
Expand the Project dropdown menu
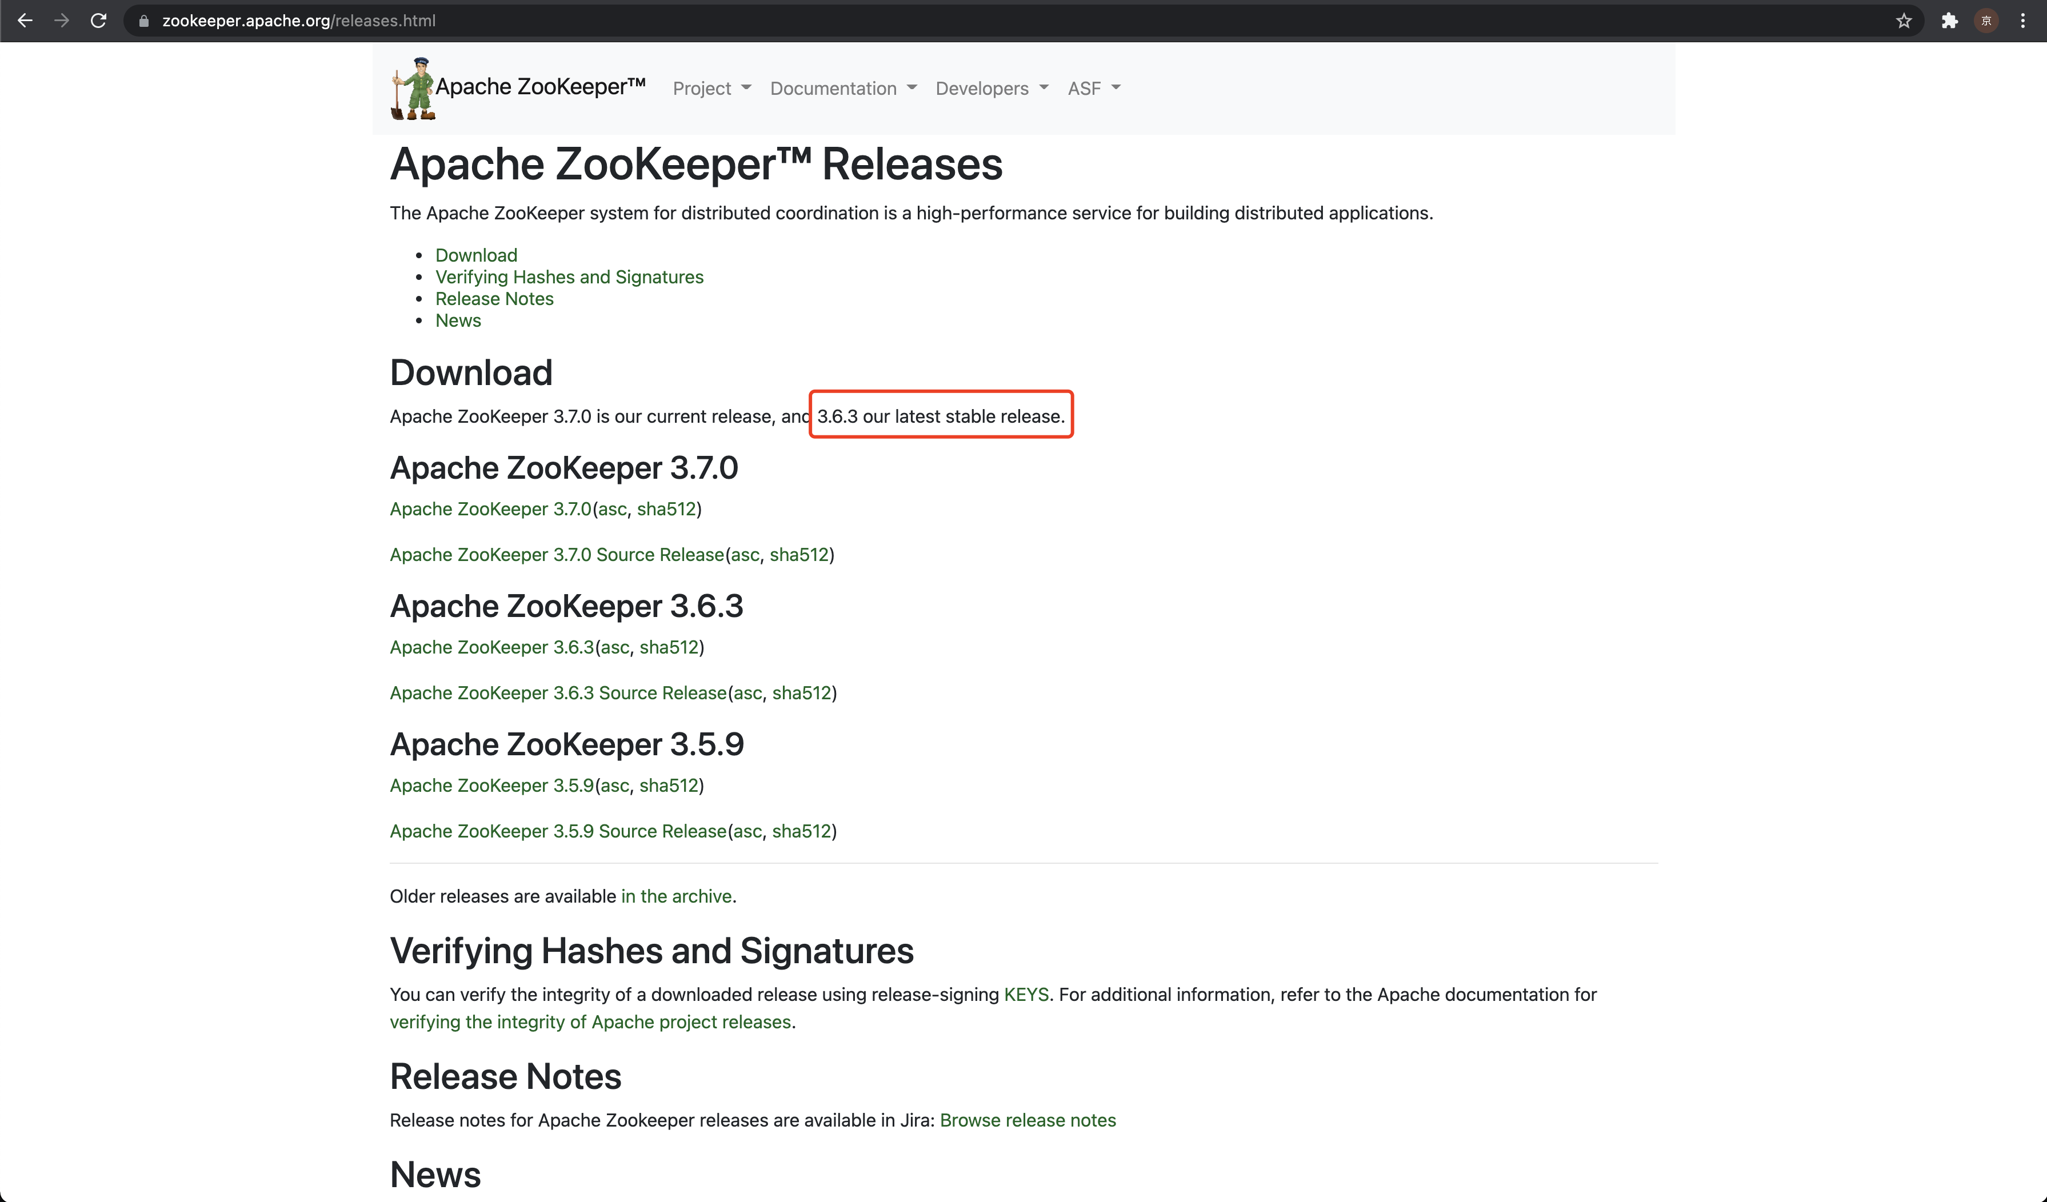(x=711, y=89)
